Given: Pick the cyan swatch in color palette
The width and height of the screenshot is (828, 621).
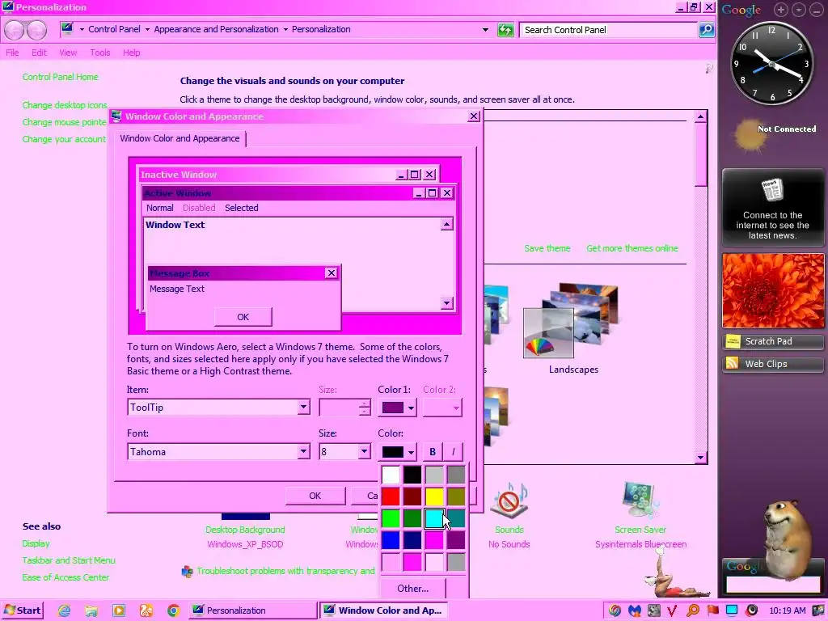Looking at the screenshot, I should [434, 518].
